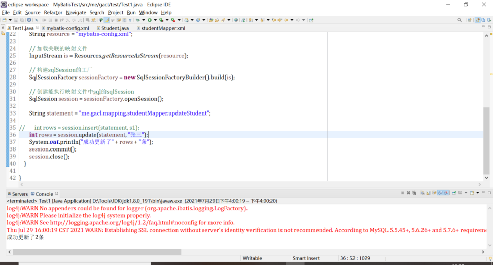This screenshot has height=265, width=494.
Task: Toggle Show Whitespace Characters pilcrow icon
Action: 130,20
